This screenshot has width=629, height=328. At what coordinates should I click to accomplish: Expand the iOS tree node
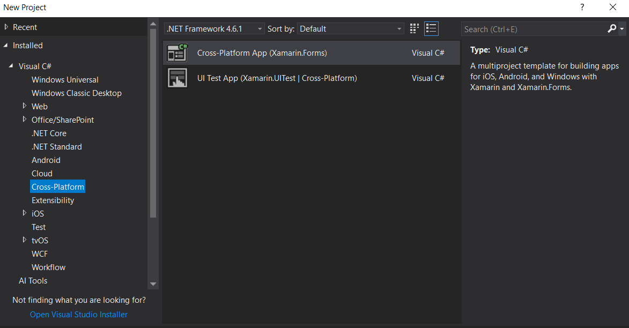(25, 213)
